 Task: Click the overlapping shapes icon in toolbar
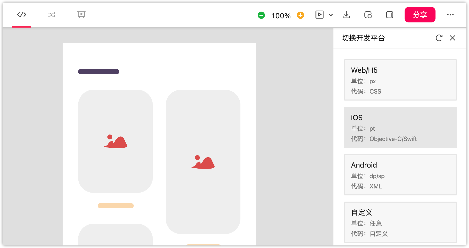(x=368, y=15)
